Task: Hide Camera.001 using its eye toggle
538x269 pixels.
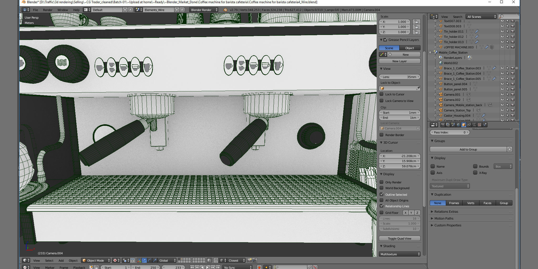Action: 503,94
